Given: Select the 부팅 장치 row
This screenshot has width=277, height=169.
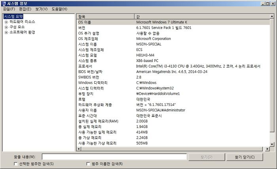Looking at the screenshot, I should coord(173,94).
